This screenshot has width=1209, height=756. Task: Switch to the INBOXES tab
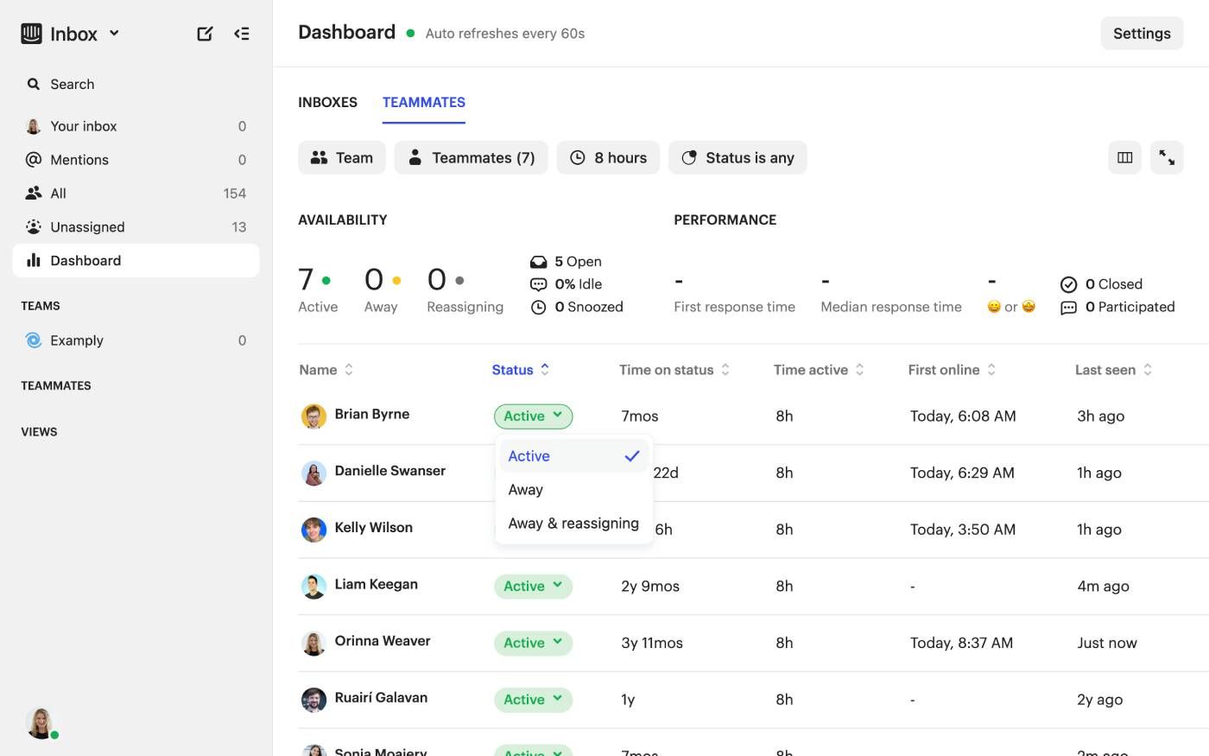point(327,102)
